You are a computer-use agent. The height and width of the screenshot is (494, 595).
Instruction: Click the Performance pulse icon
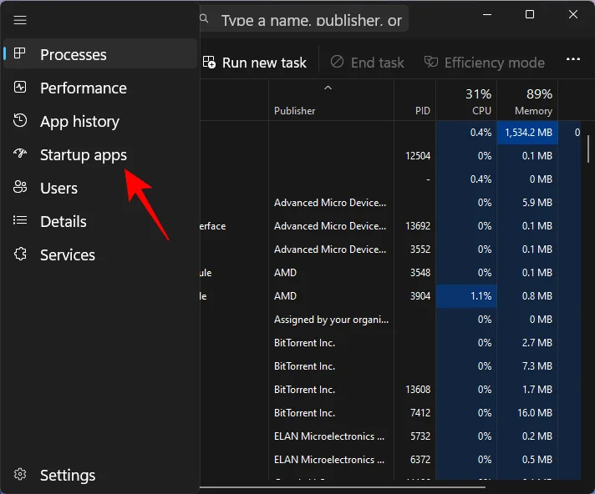coord(20,87)
